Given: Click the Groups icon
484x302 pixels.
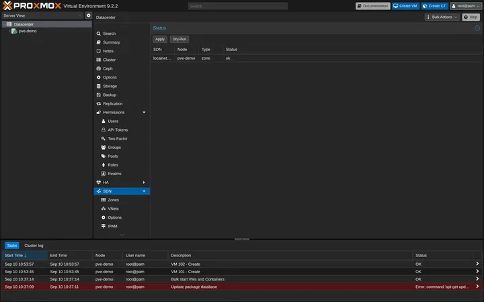Looking at the screenshot, I should tap(104, 147).
